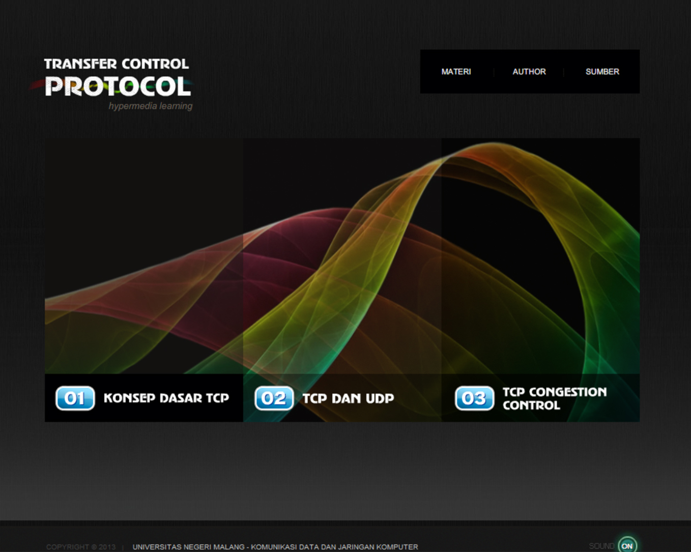Screen dimensions: 691x552
Task: Click the PROTOCOL logo wordmark
Action: [118, 86]
